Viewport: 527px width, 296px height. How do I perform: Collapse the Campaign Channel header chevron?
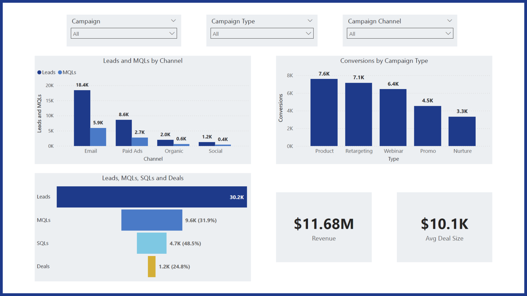tap(449, 21)
